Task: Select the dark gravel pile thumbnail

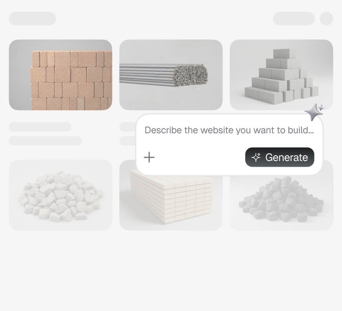Action: pos(281,203)
